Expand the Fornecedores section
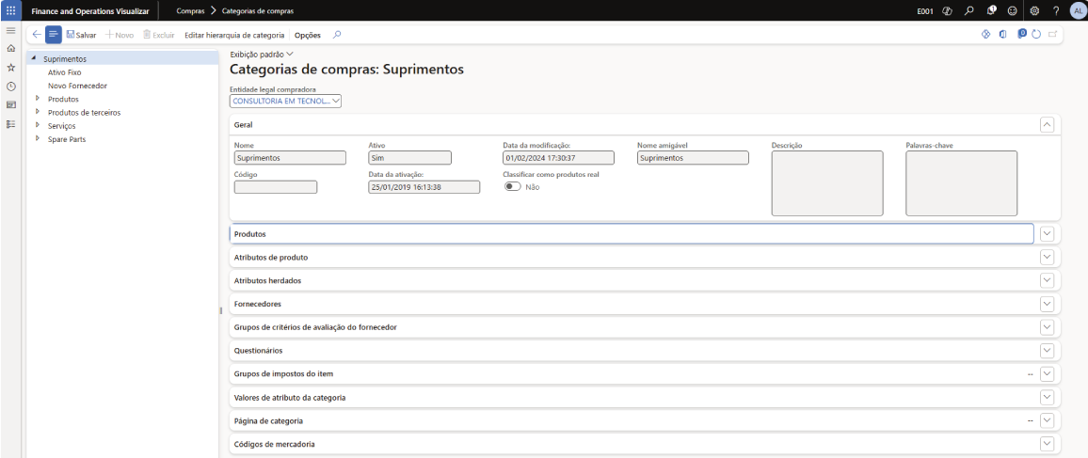This screenshot has width=1088, height=458. tap(1046, 304)
